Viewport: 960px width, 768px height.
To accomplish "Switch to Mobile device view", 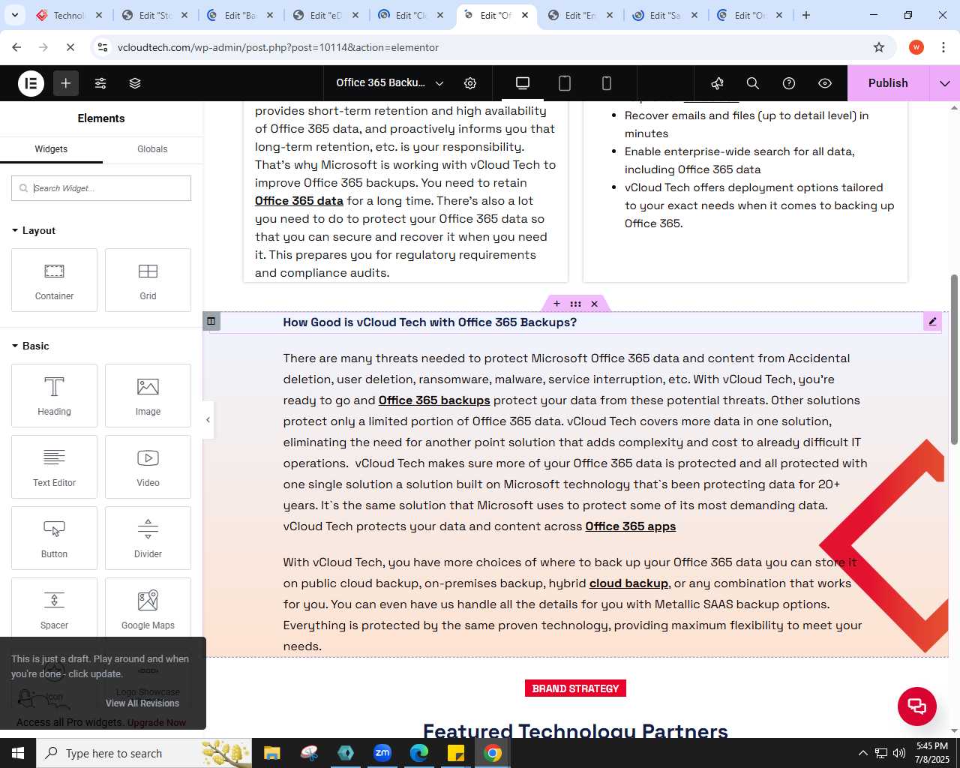I will click(x=607, y=83).
